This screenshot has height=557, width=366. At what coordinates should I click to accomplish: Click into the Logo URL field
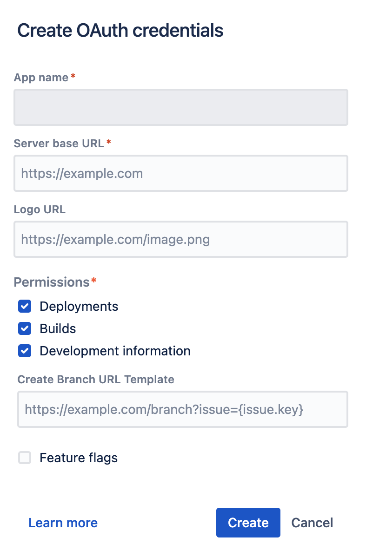(180, 240)
